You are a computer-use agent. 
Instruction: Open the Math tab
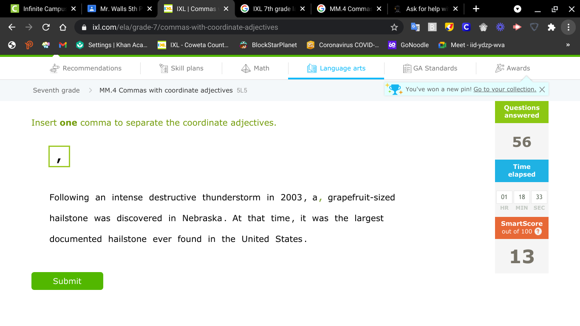coord(255,68)
